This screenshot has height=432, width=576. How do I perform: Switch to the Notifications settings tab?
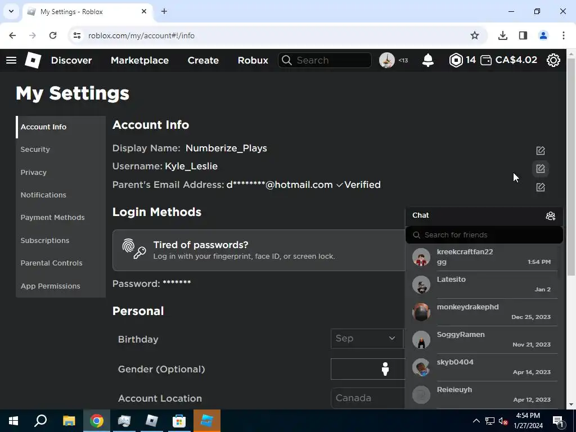[61, 195]
